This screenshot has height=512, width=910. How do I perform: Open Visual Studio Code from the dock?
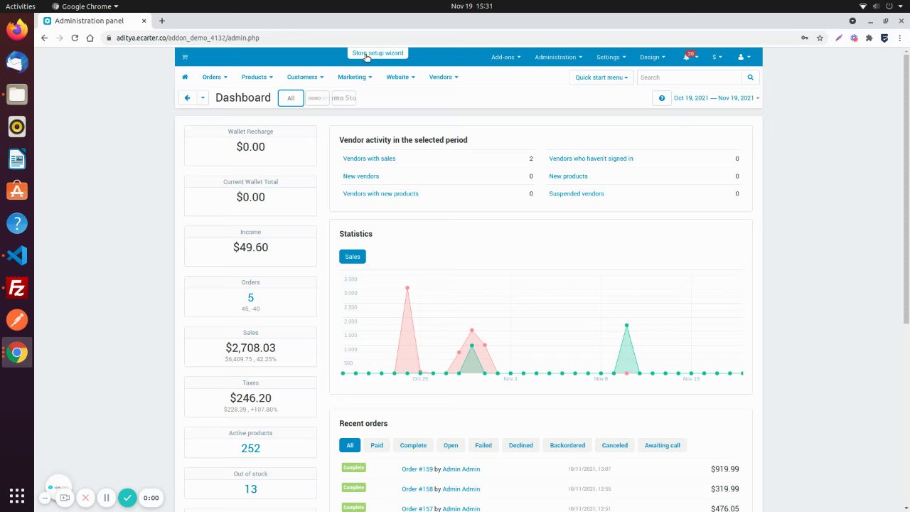[17, 255]
